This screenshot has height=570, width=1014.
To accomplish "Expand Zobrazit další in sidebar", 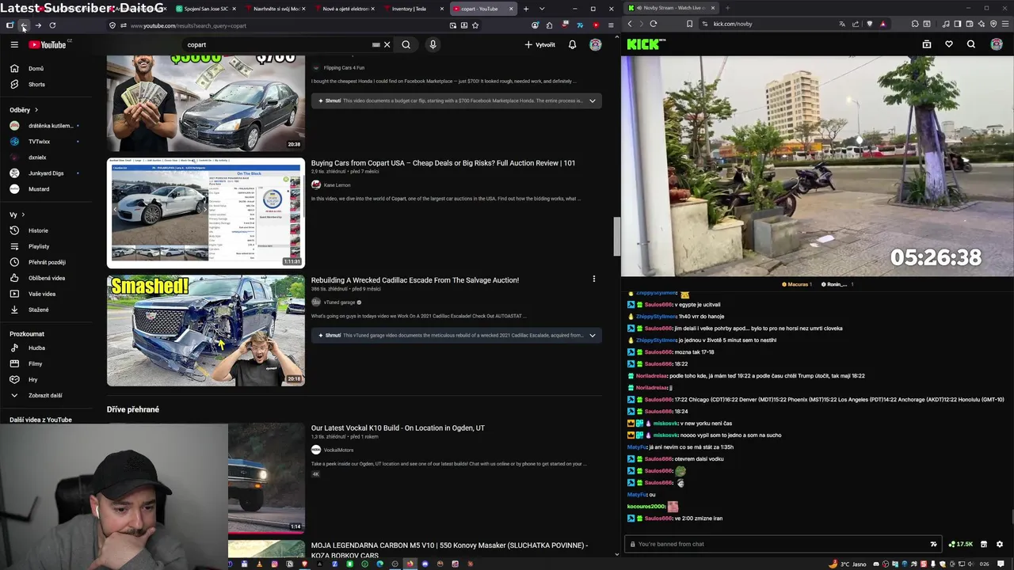I will [x=46, y=395].
